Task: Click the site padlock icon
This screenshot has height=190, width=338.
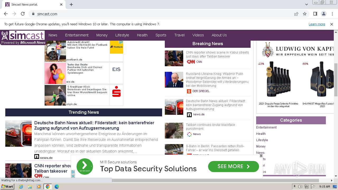Action: pyautogui.click(x=33, y=14)
